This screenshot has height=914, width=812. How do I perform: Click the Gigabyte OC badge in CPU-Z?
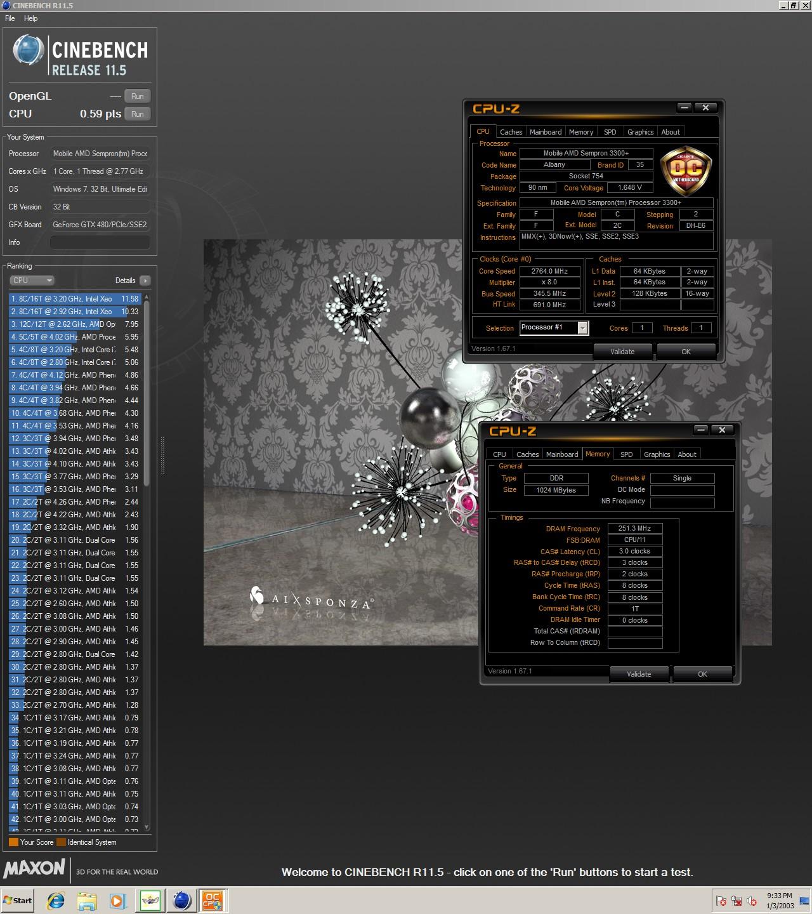click(x=685, y=170)
